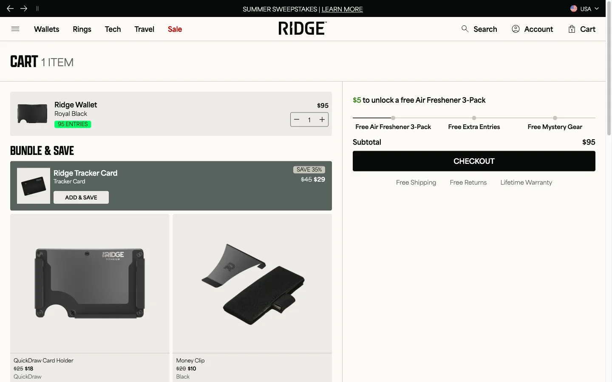Screen dimensions: 612x382
Task: Click the Free Returns text
Action: click(x=468, y=183)
